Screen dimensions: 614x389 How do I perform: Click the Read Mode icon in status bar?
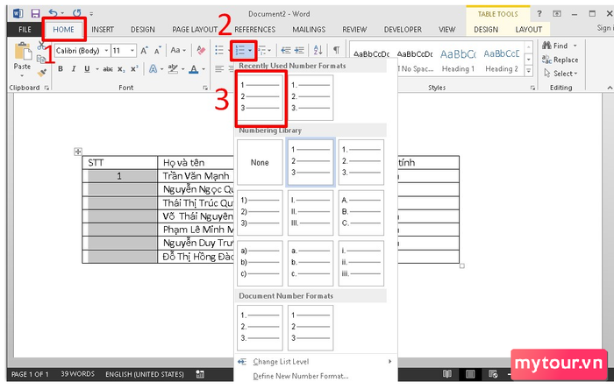447,374
